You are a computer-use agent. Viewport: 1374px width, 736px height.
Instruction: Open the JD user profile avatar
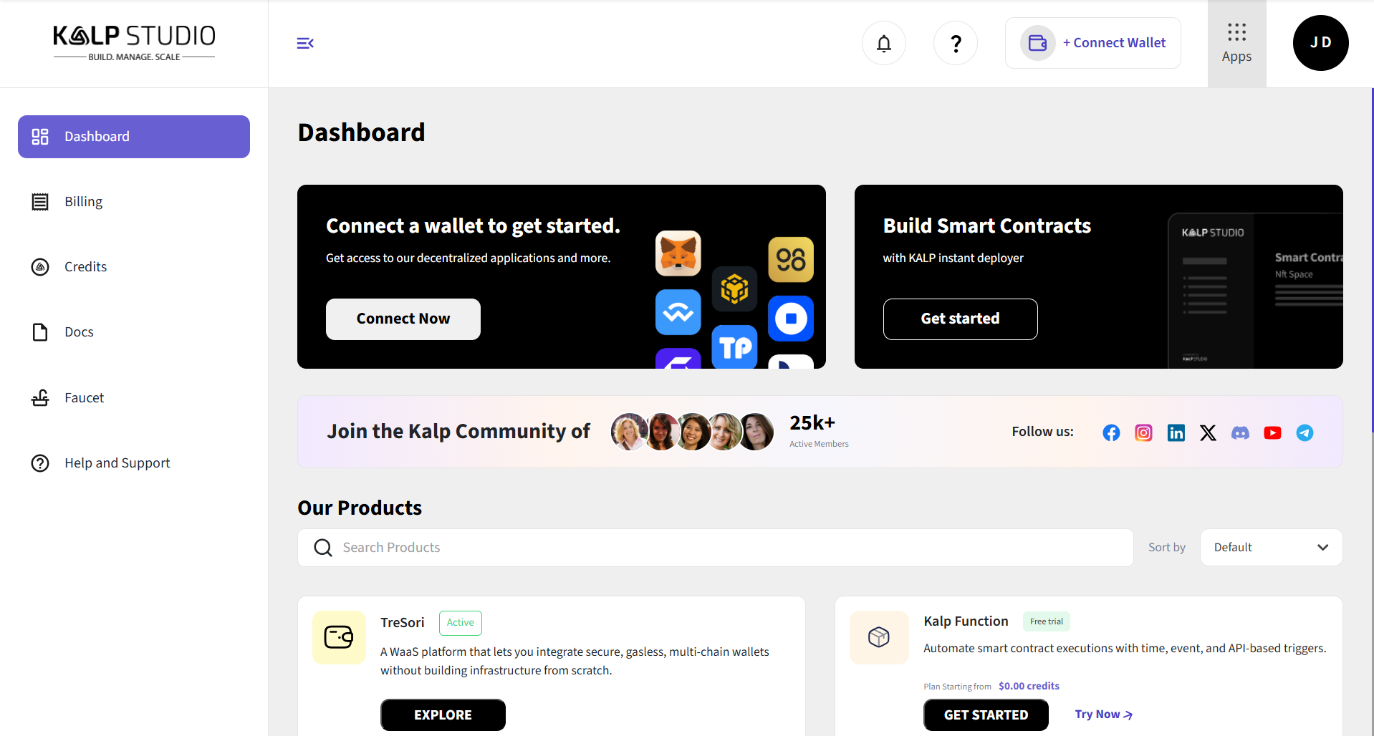coord(1320,43)
